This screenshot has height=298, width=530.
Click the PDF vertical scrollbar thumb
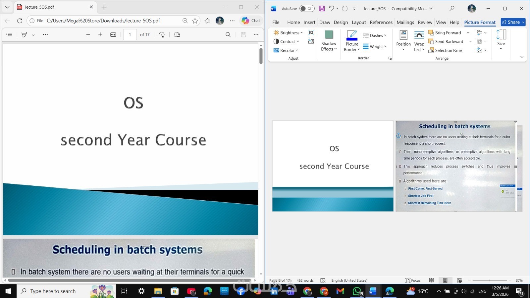point(261,56)
